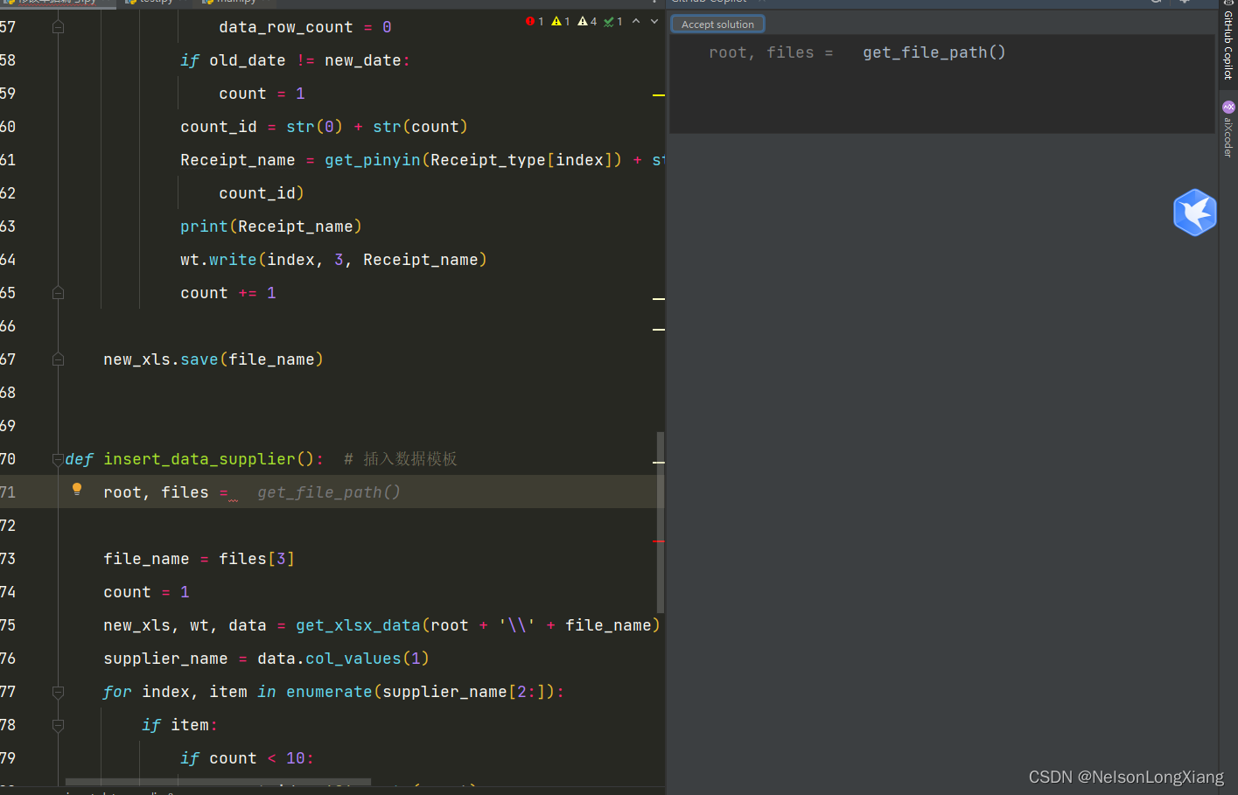Click the editor horizontal scrollbar thumb
The image size is (1238, 795).
(x=218, y=782)
